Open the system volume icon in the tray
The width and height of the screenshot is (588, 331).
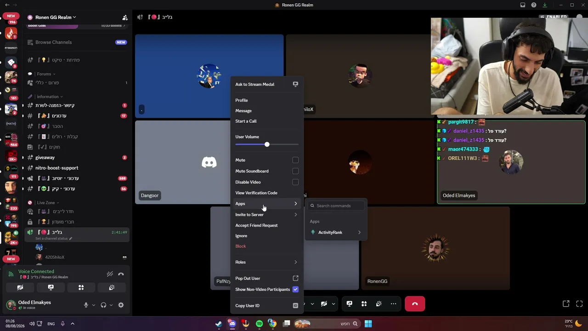pos(32,324)
